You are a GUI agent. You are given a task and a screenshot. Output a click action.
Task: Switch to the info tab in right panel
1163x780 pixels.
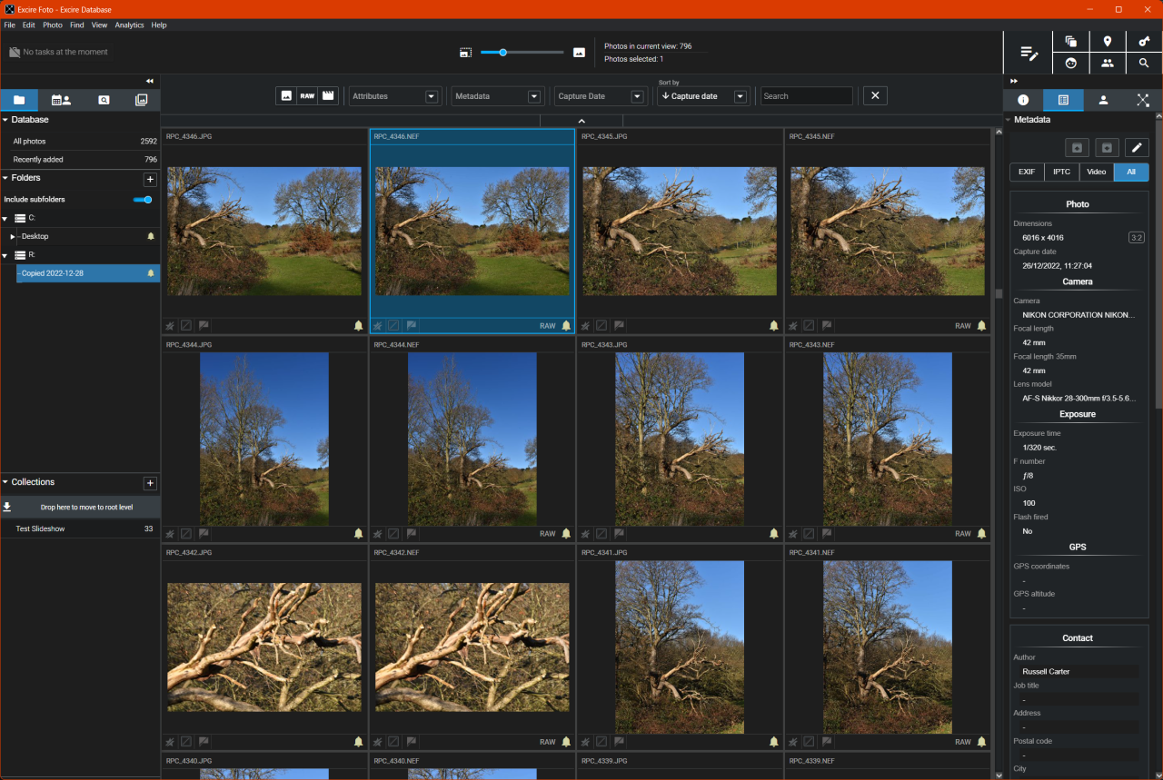1023,100
